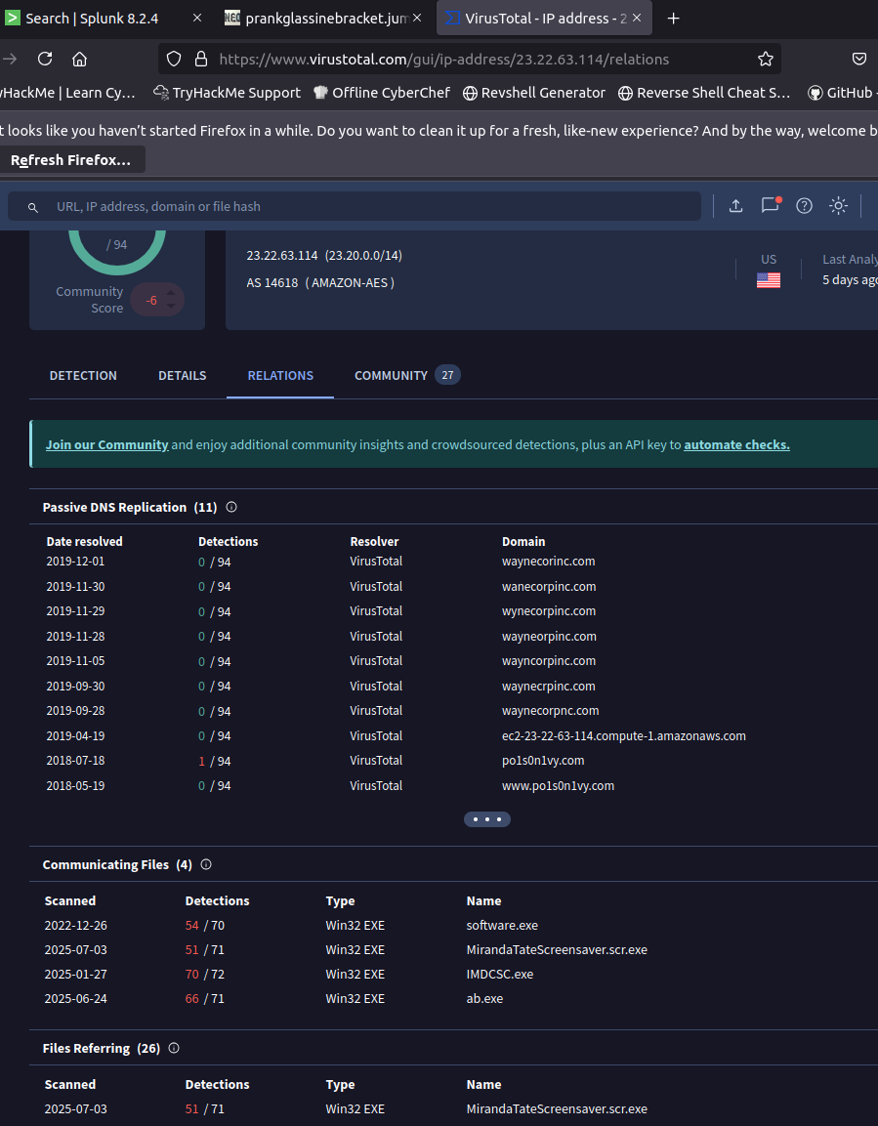The image size is (878, 1126).
Task: Click the 2022-12-26 scan date for software.exe
Action: pyautogui.click(x=76, y=926)
